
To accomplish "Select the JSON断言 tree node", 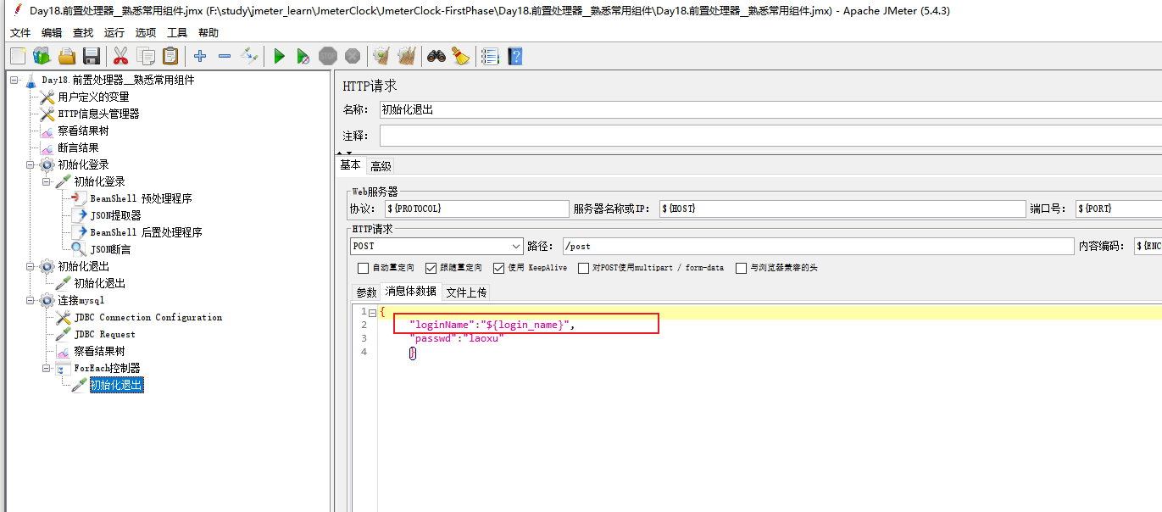I will pos(110,249).
